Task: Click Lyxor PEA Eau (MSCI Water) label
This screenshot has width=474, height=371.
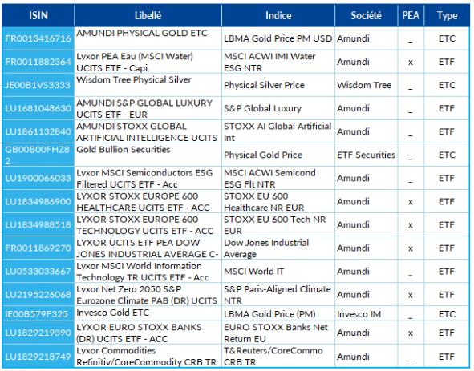Action: pos(135,63)
